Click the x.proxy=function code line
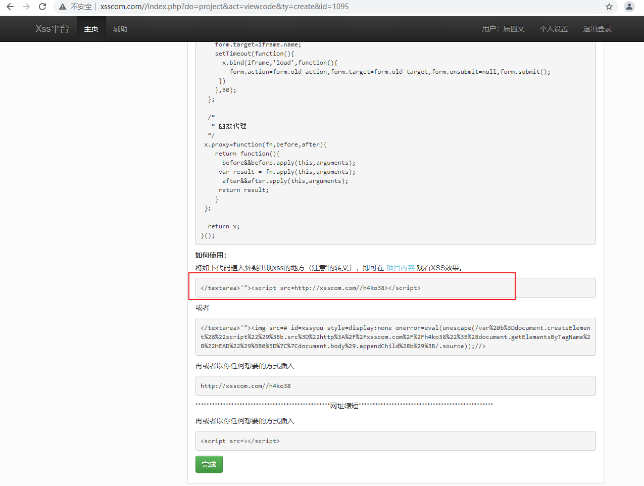 265,144
